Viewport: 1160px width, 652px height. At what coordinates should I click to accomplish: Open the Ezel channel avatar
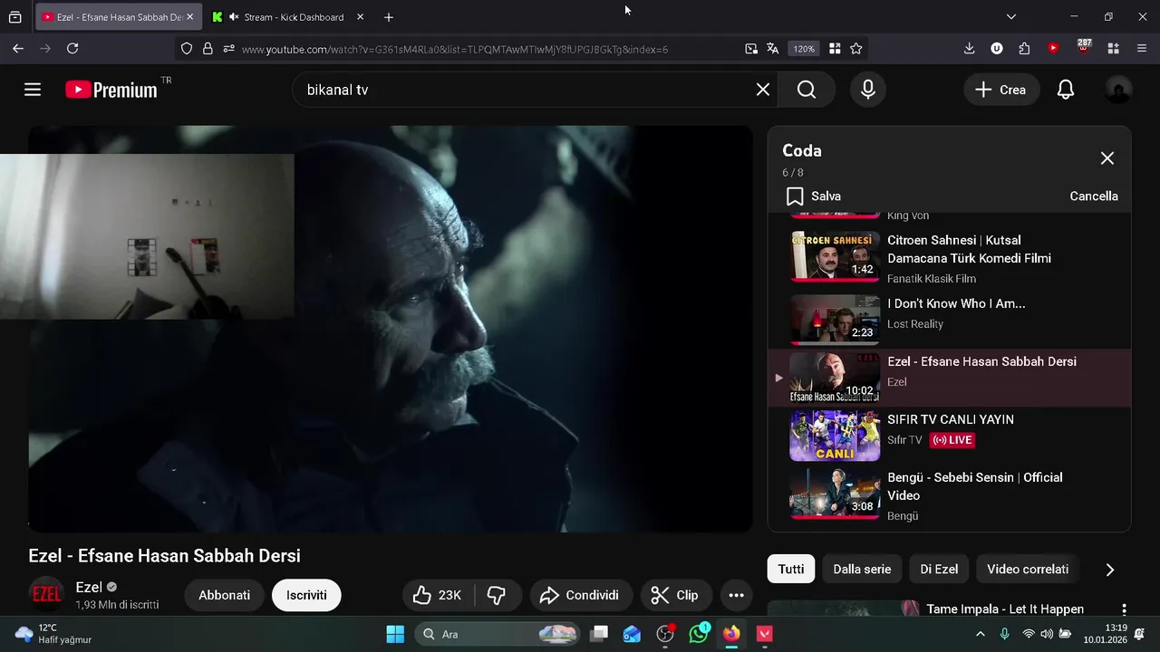click(x=46, y=594)
